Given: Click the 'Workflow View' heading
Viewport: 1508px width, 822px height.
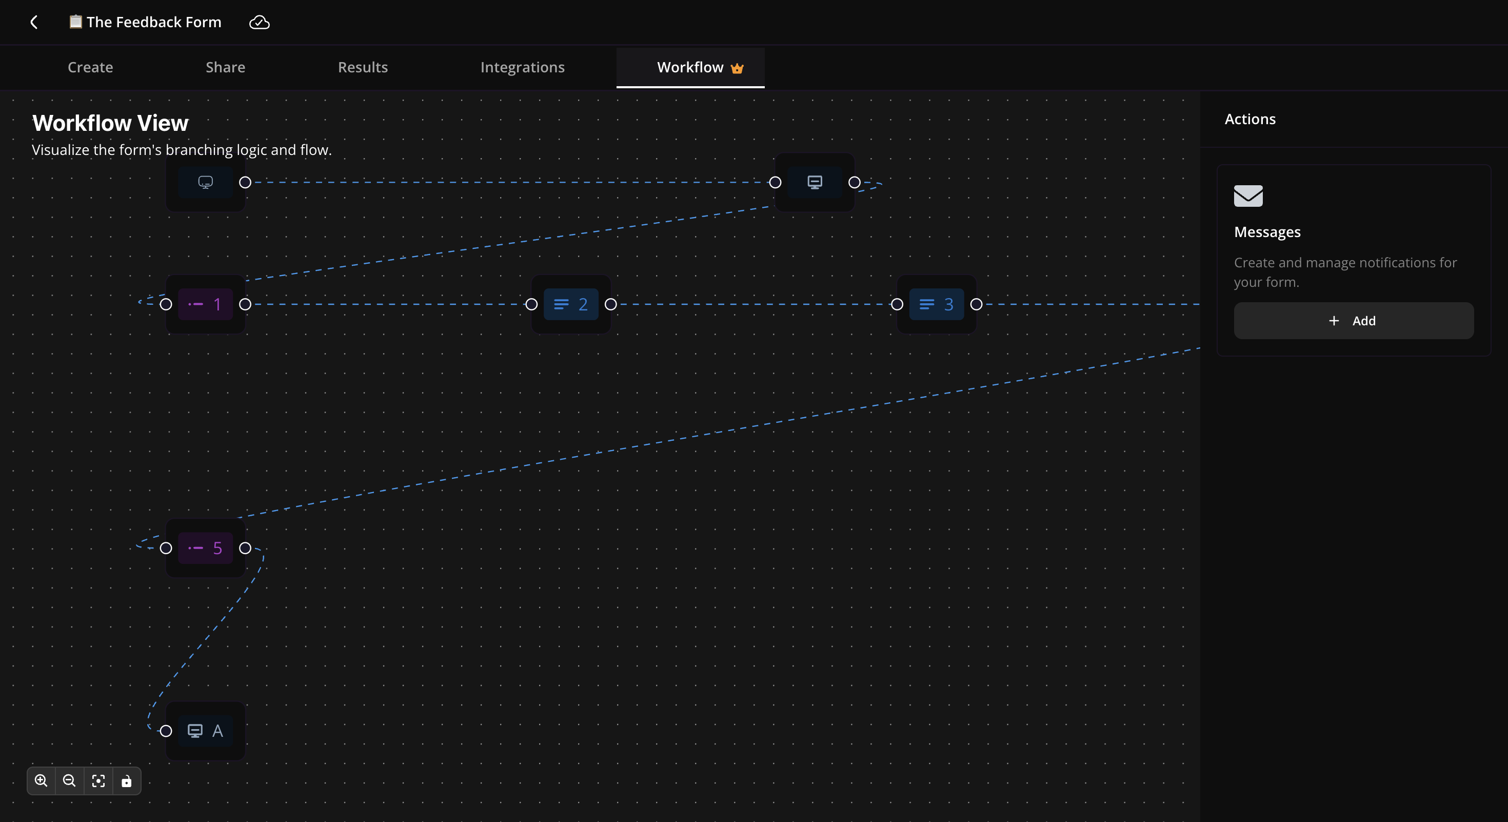Looking at the screenshot, I should point(110,123).
